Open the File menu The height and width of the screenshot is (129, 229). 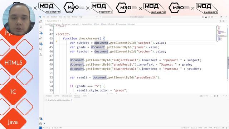pyautogui.click(x=44, y=17)
